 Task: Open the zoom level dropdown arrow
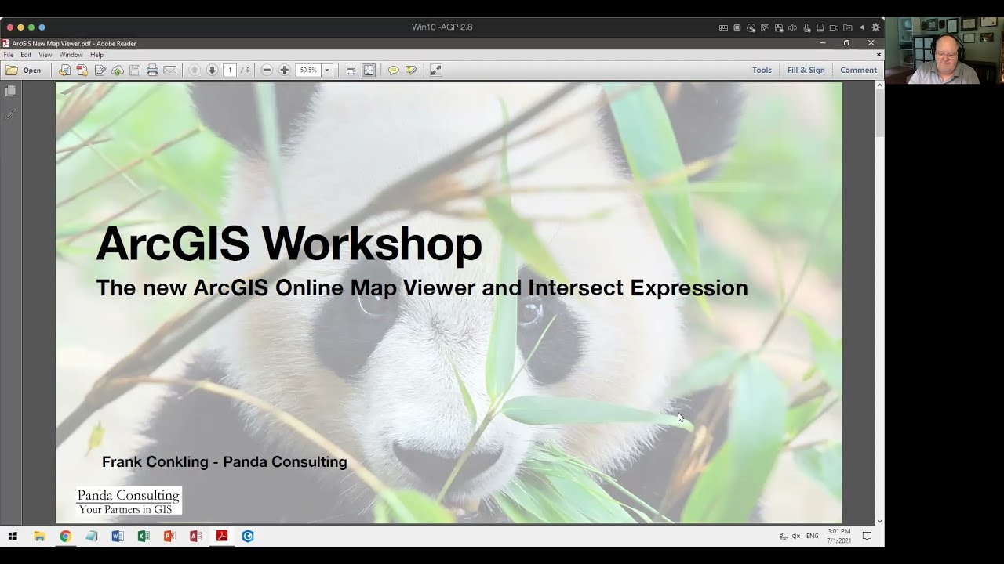click(327, 70)
